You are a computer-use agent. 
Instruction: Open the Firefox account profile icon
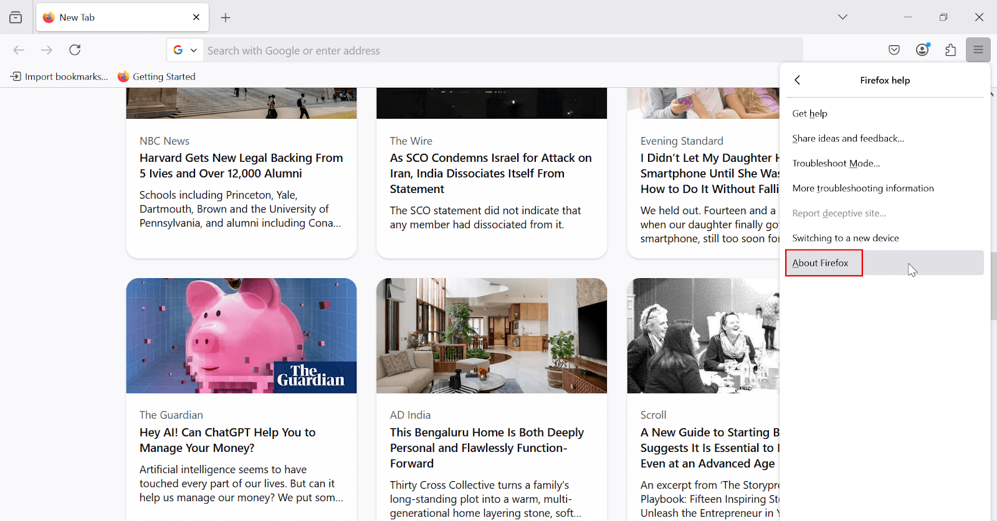coord(923,50)
